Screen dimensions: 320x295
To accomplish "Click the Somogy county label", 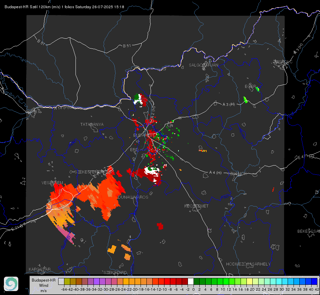I will 66,242.
